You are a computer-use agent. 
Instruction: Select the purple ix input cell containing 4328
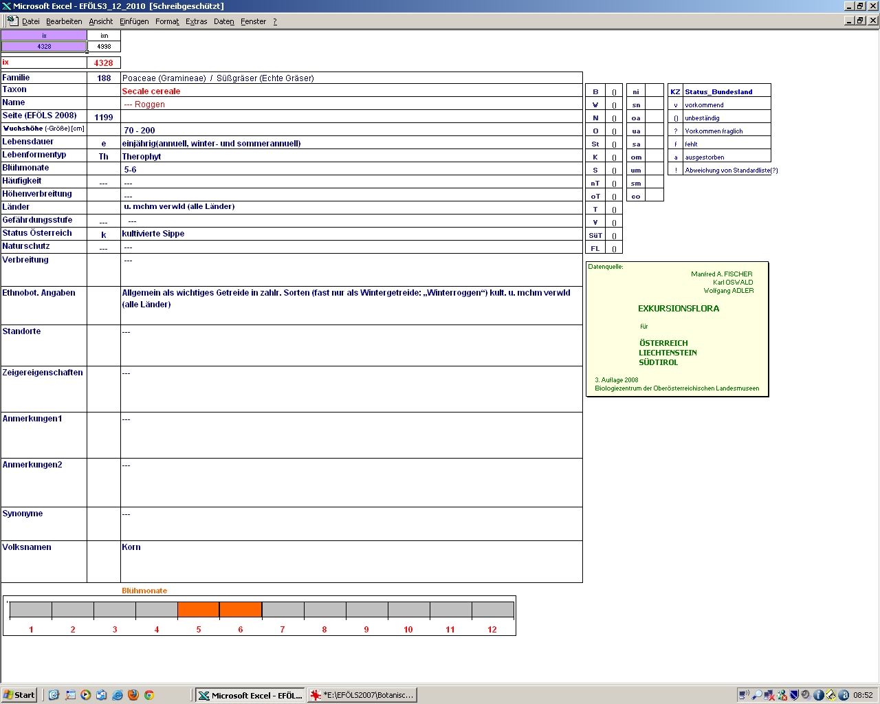pos(44,47)
